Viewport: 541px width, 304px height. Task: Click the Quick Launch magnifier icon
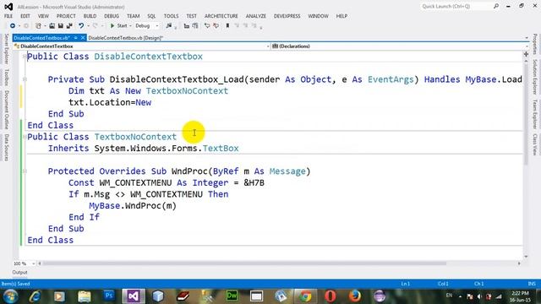pyautogui.click(x=496, y=6)
